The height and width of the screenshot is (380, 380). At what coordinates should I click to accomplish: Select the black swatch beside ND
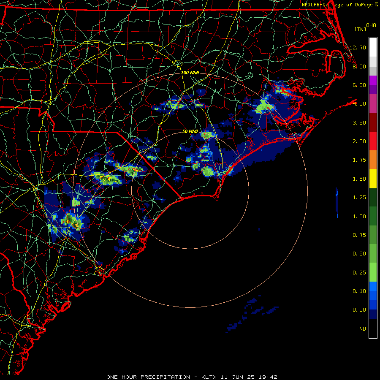pyautogui.click(x=373, y=328)
